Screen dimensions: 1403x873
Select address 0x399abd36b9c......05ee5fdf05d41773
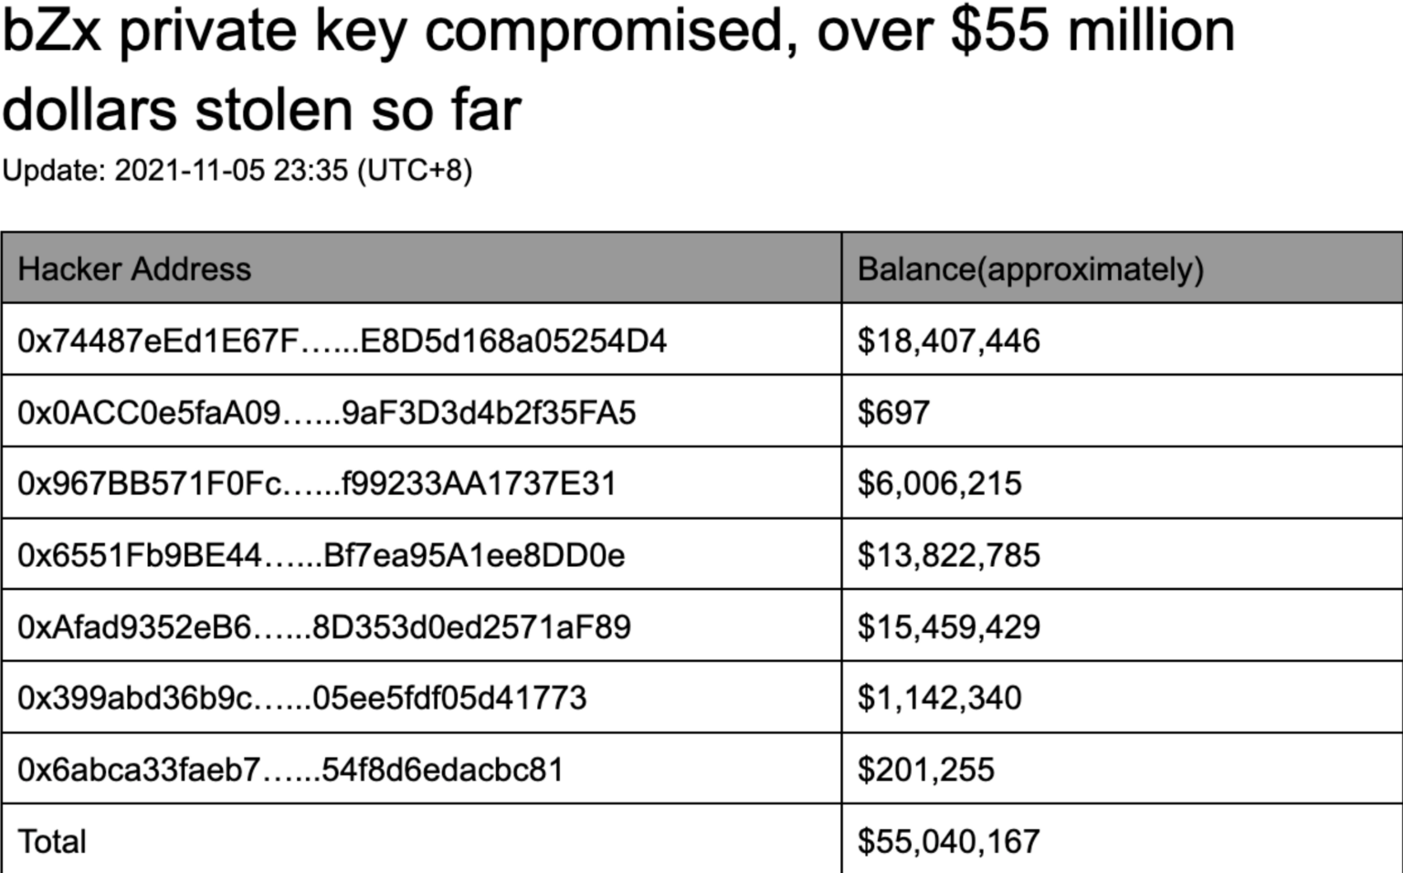point(302,698)
